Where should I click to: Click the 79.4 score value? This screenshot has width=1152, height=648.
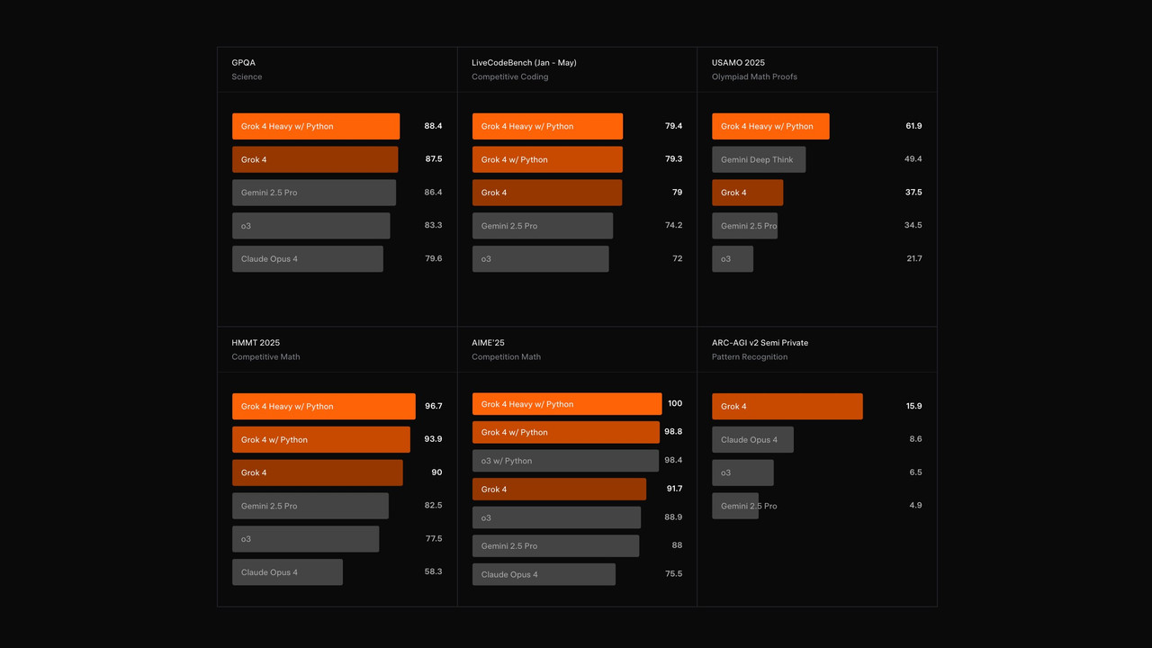pos(673,126)
